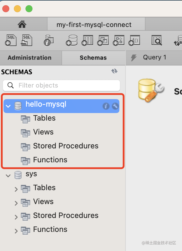This screenshot has width=182, height=251.
Task: Search table data toolbar icon
Action: coord(156,40)
